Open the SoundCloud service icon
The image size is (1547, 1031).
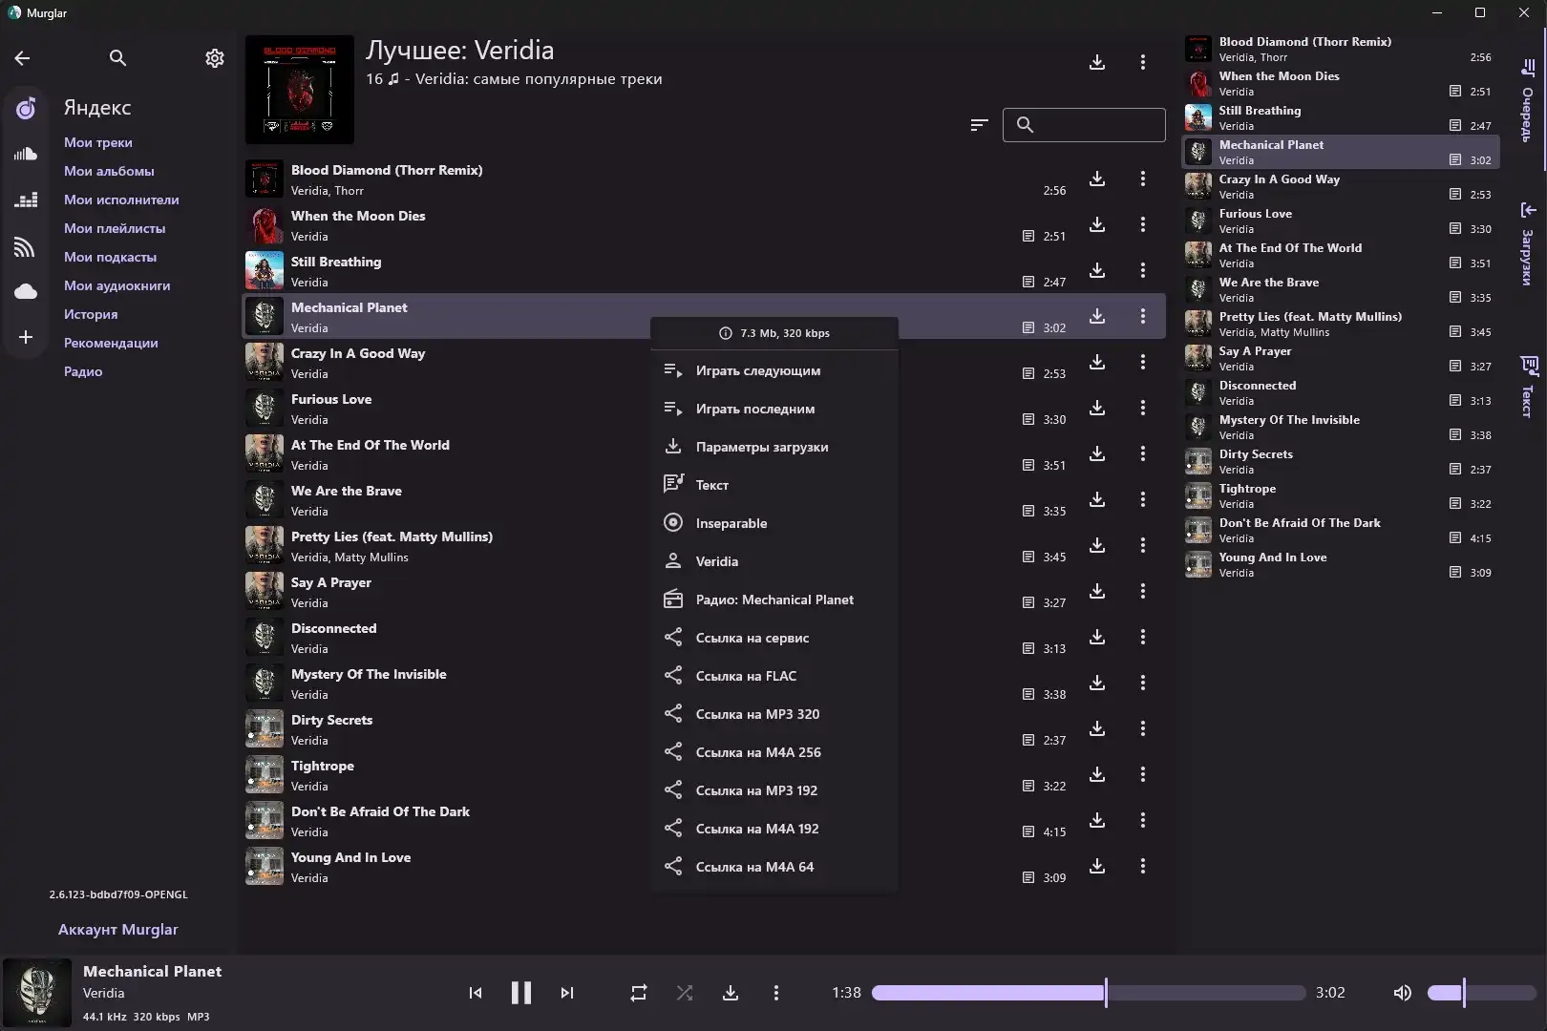pyautogui.click(x=26, y=154)
